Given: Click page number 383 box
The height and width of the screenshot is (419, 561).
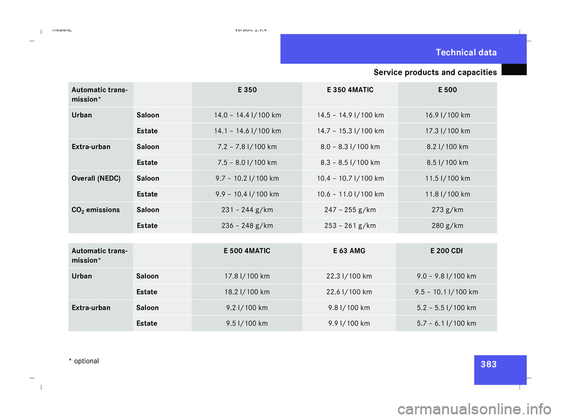Looking at the screenshot, I should click(500, 370).
